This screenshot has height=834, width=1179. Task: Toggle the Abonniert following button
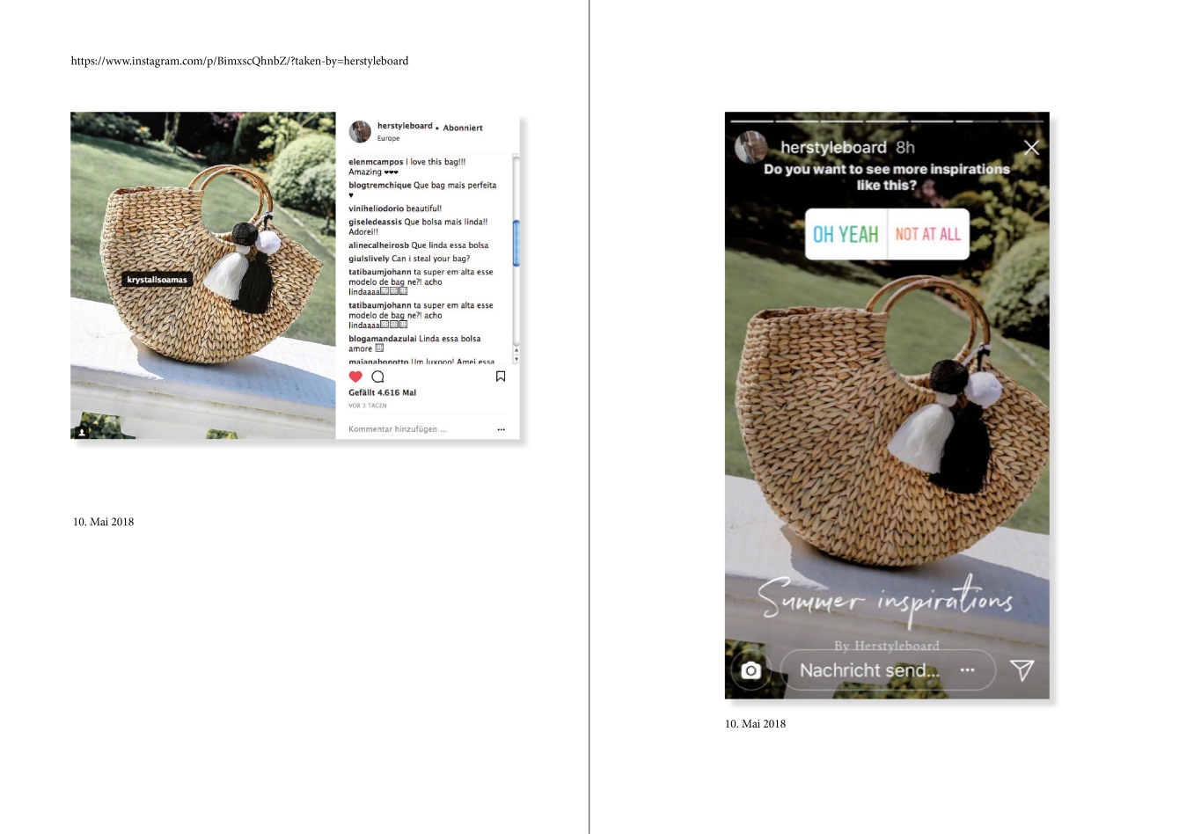coord(463,128)
